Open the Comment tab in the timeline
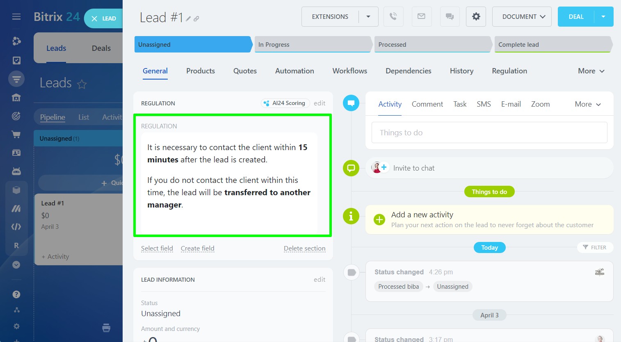Viewport: 621px width, 342px height. (427, 104)
